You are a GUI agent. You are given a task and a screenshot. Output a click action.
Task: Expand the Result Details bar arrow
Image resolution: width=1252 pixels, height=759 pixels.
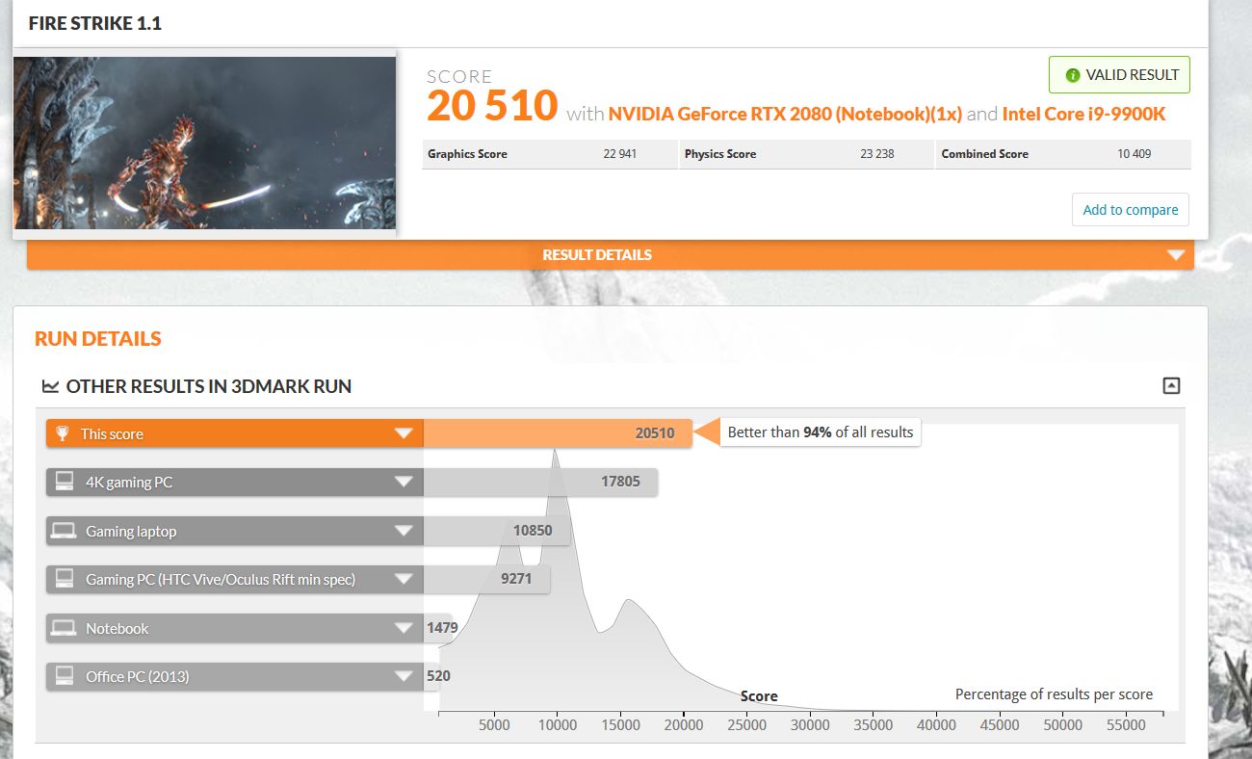point(1175,255)
